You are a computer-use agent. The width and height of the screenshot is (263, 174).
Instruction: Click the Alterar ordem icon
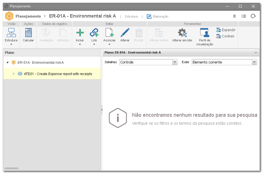click(x=159, y=33)
